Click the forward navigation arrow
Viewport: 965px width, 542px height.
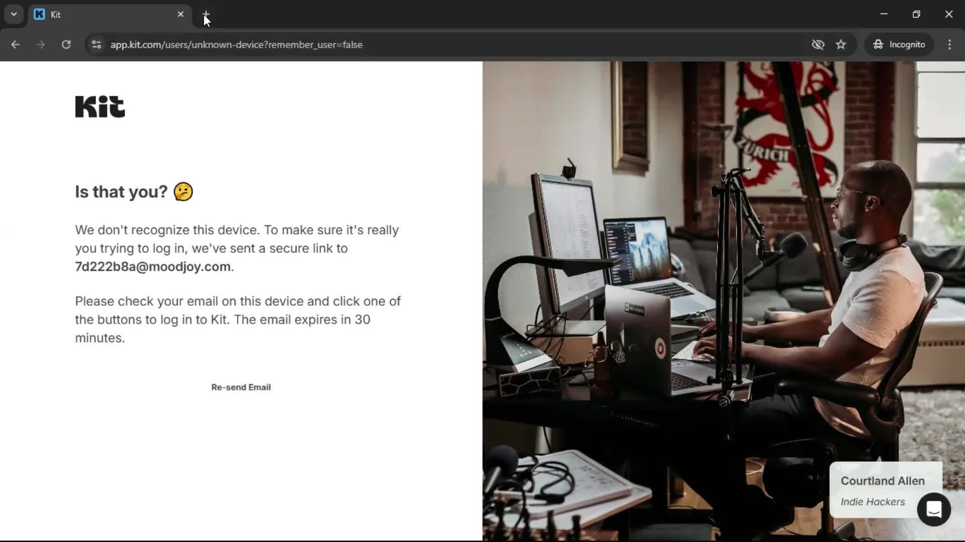40,45
